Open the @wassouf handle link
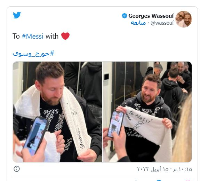The width and height of the screenshot is (208, 181). click(x=162, y=23)
